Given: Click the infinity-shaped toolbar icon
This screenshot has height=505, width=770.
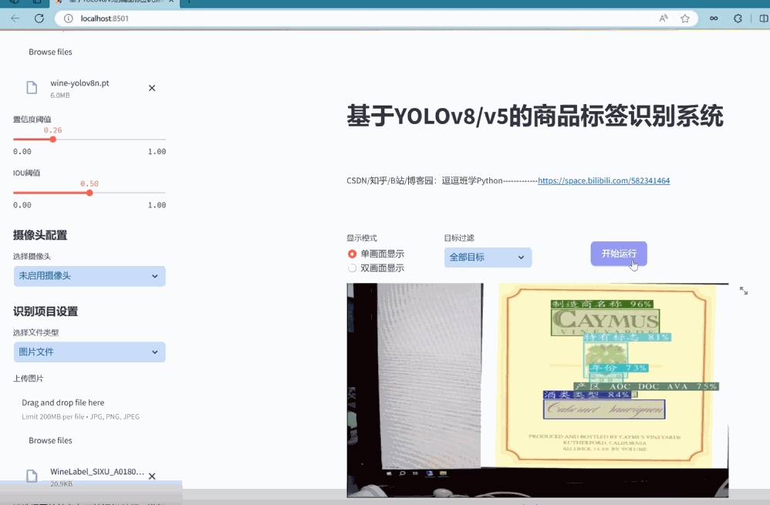Looking at the screenshot, I should tap(714, 19).
